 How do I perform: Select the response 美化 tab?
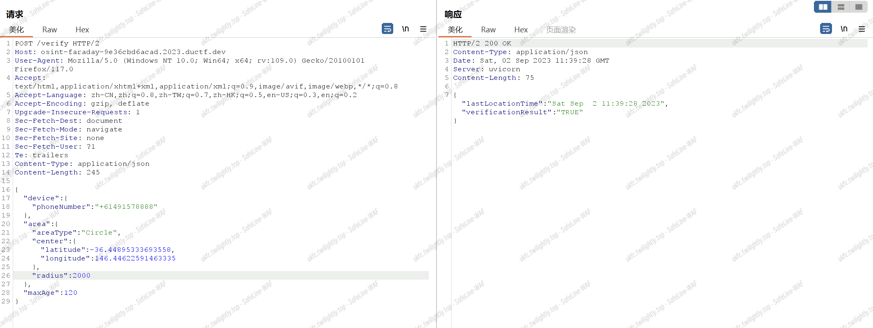pyautogui.click(x=455, y=29)
